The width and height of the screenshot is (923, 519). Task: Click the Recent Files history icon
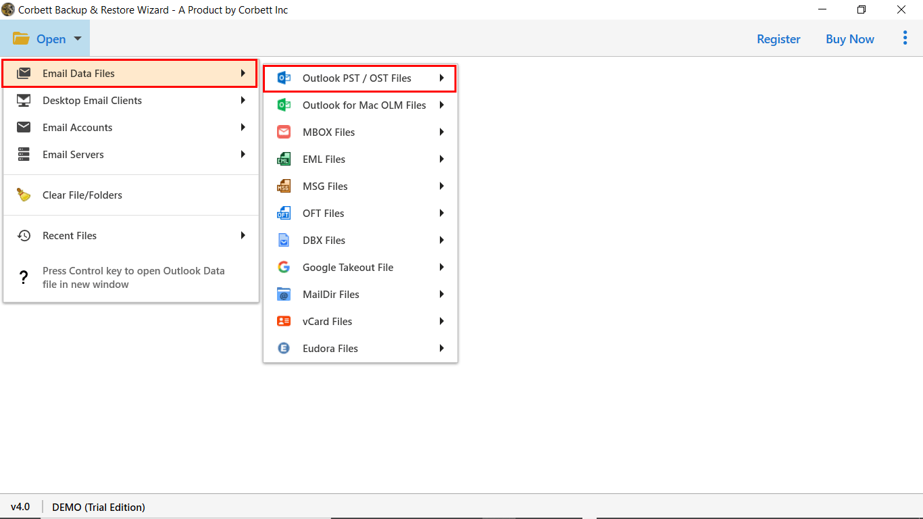pos(24,236)
